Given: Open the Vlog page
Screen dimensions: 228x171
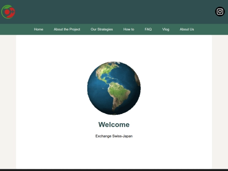Looking at the screenshot, I should (x=166, y=29).
